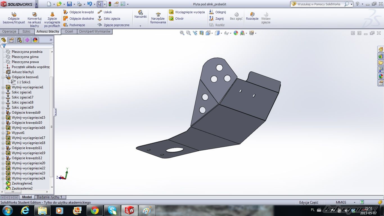Click the Previous view icon

coord(195,33)
